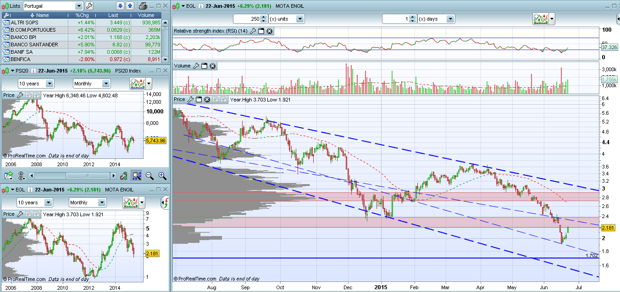Open PSI20 10 years period dropdown
This screenshot has height=292, width=620.
pyautogui.click(x=49, y=84)
